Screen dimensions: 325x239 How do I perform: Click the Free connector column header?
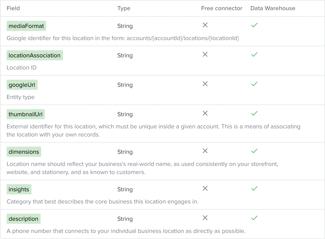click(x=222, y=8)
